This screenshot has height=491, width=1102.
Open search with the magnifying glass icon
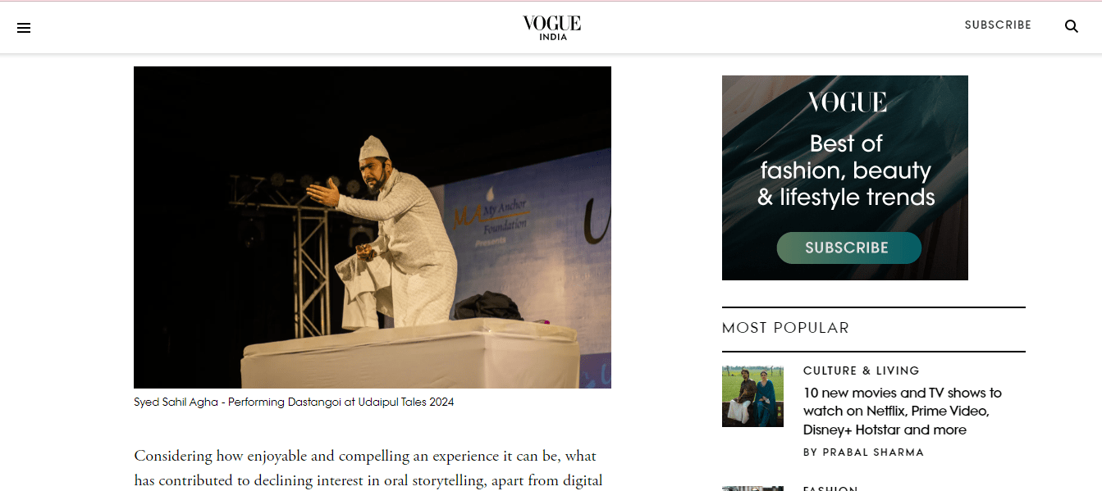[x=1071, y=26]
